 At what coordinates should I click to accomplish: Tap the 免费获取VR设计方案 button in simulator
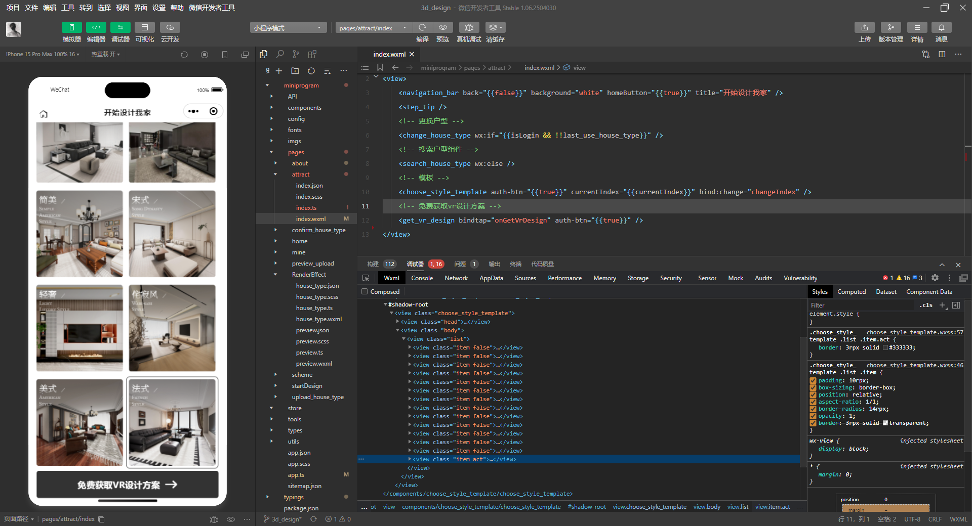pos(128,485)
